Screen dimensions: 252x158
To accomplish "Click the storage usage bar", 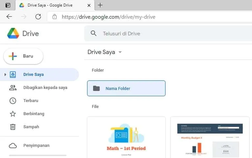I will point(38,155).
